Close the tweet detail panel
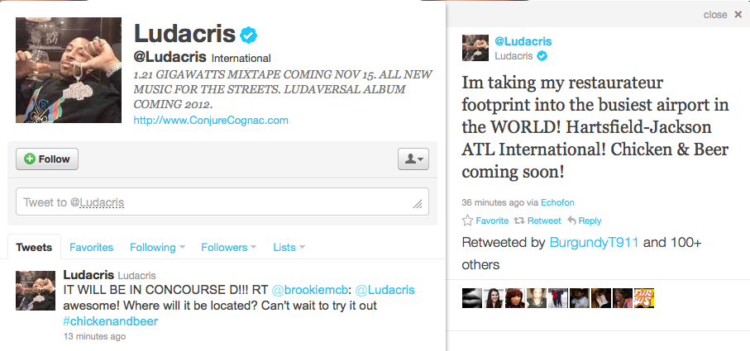Viewport: 750px width, 351px height. click(x=738, y=15)
